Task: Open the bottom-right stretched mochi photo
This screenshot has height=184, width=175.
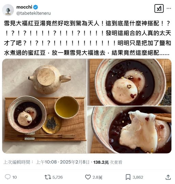Action: (x=129, y=130)
